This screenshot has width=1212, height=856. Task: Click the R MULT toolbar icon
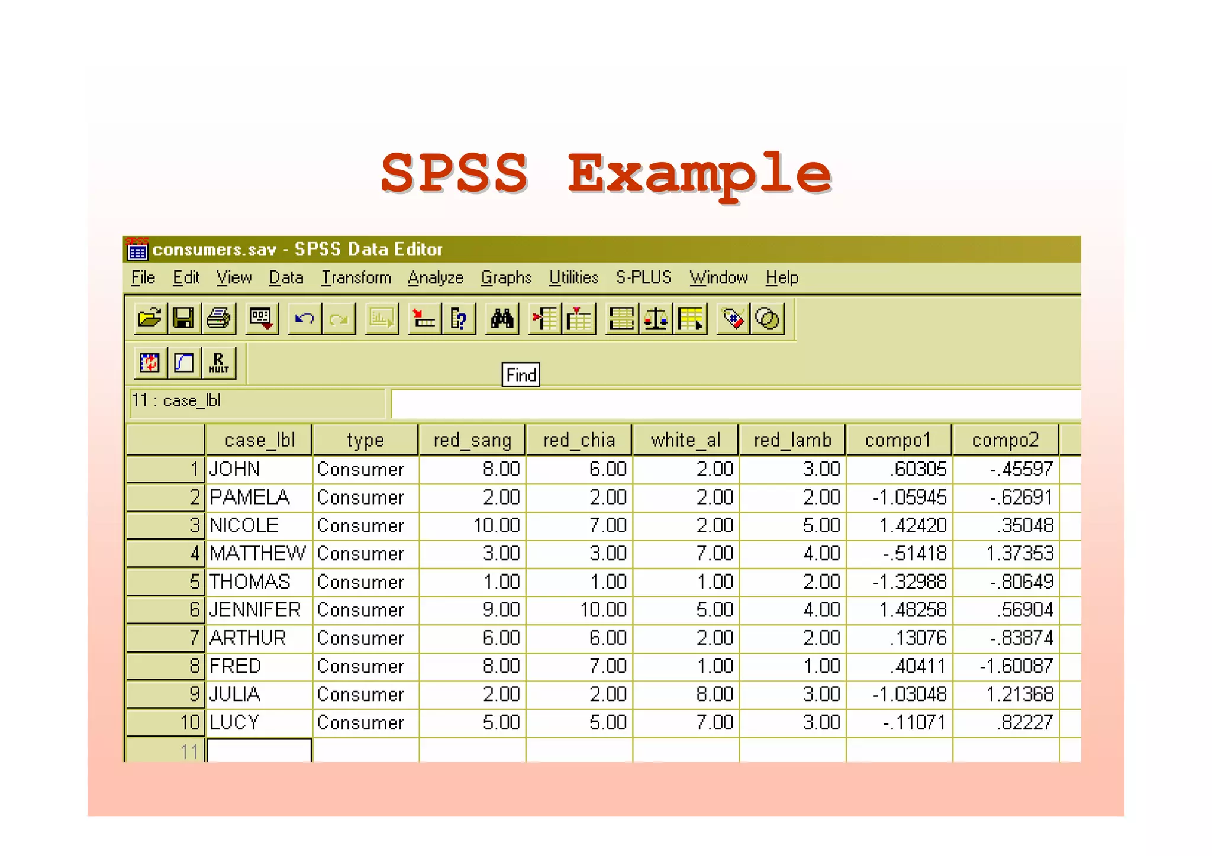pos(218,363)
